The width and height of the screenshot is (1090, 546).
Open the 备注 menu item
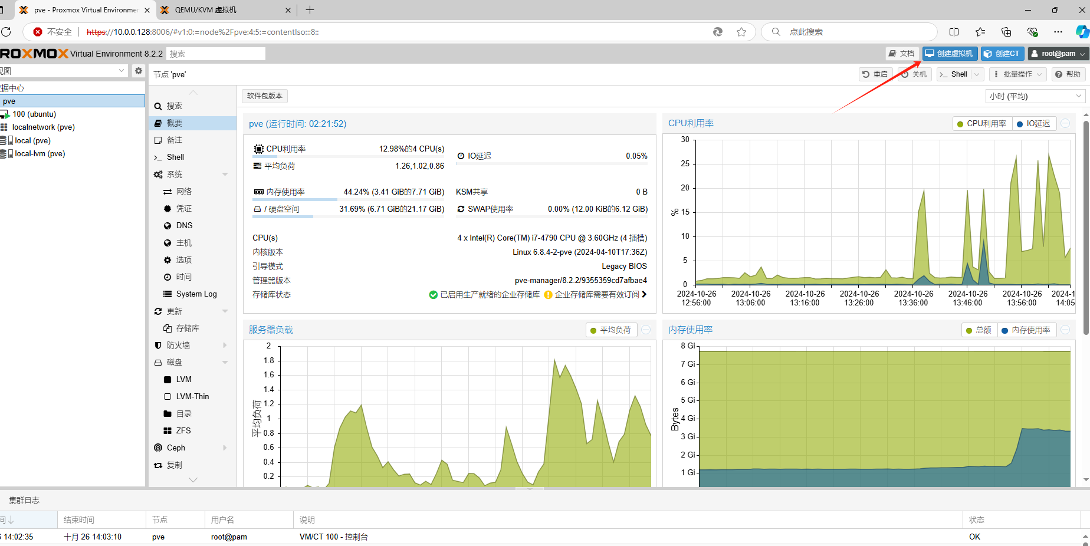(x=193, y=140)
